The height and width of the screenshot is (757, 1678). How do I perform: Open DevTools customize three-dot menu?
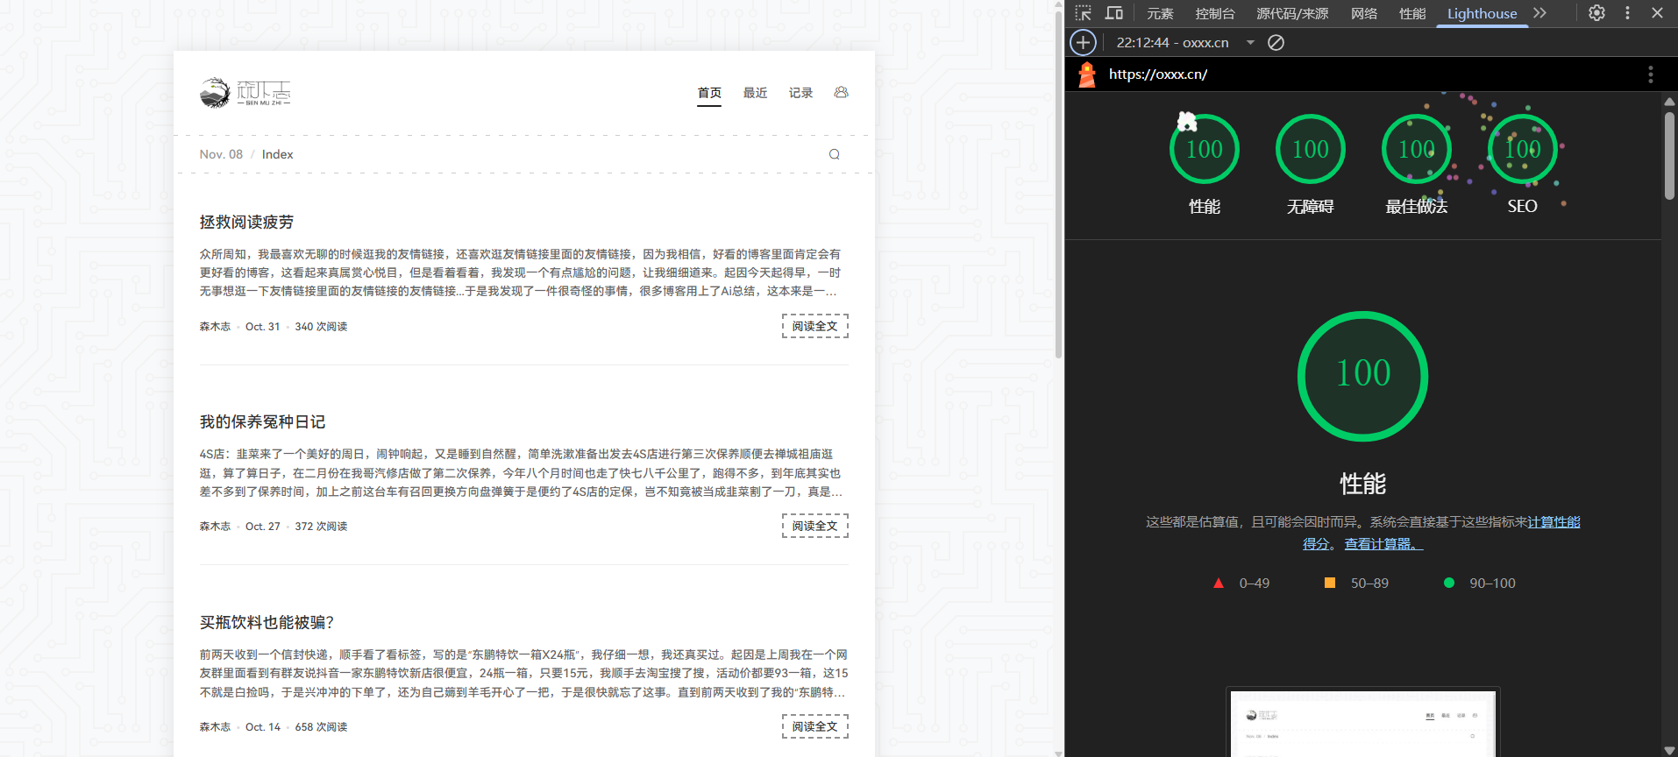coord(1627,13)
